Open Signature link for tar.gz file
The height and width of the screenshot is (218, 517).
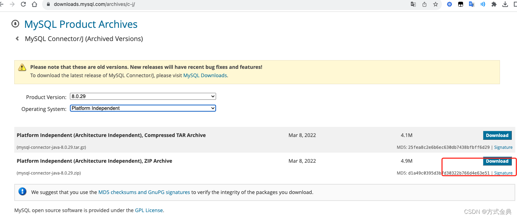(x=503, y=147)
